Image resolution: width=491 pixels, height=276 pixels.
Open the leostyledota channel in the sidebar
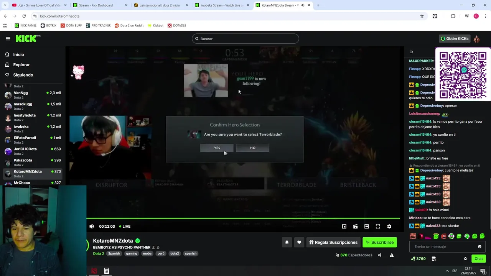(x=33, y=117)
